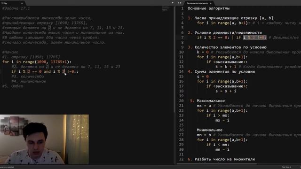The width and height of the screenshot is (301, 169).
Task: Click line number 20 in right gutter
Action: point(182,101)
